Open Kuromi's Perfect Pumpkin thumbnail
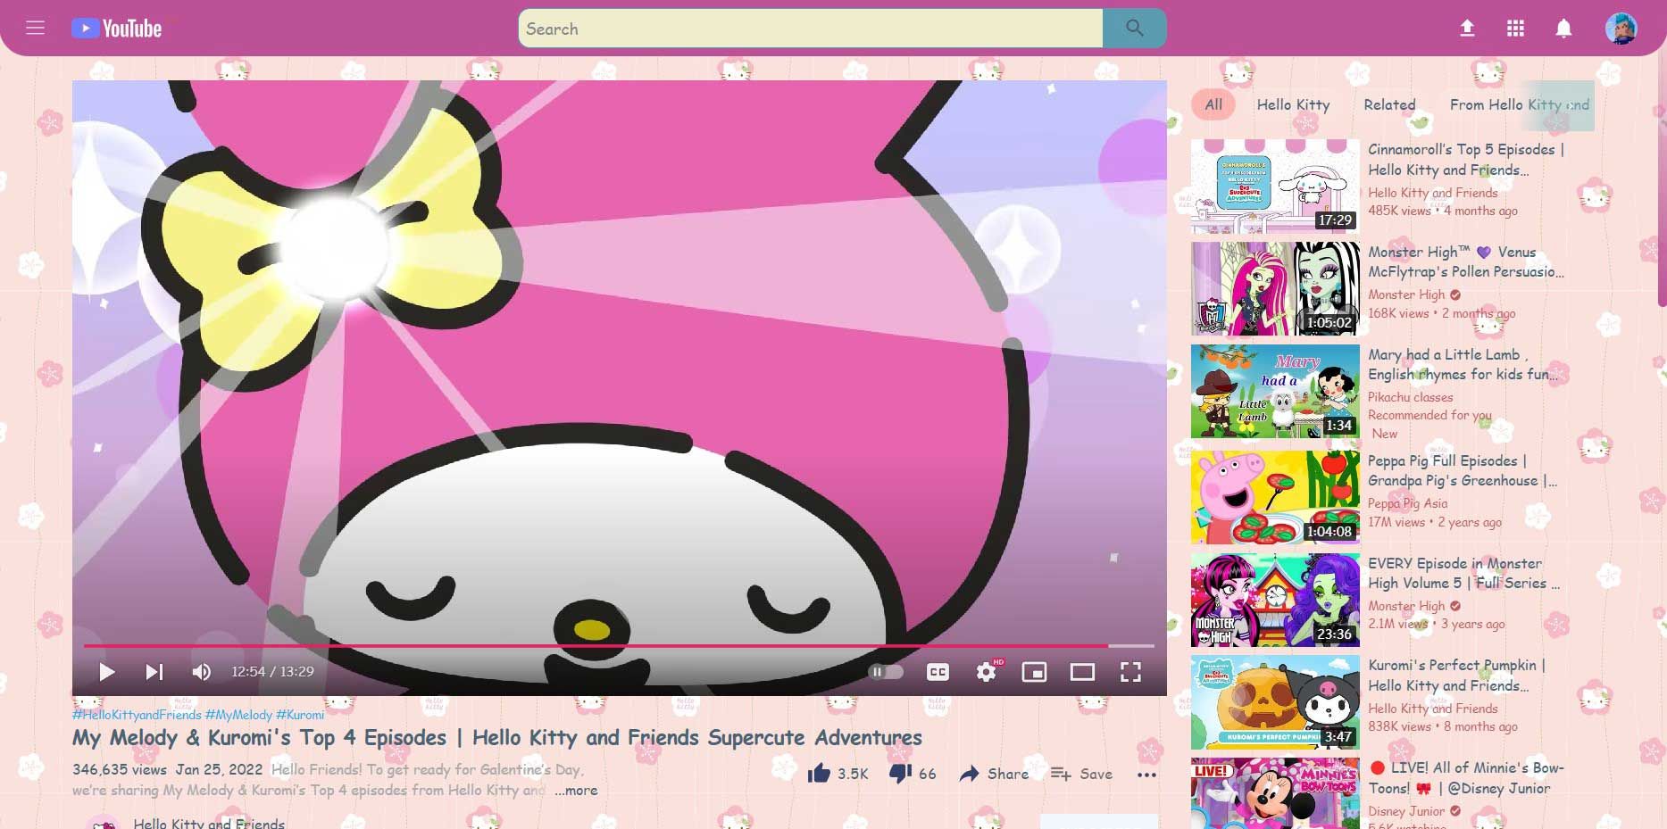The height and width of the screenshot is (829, 1667). [1275, 702]
